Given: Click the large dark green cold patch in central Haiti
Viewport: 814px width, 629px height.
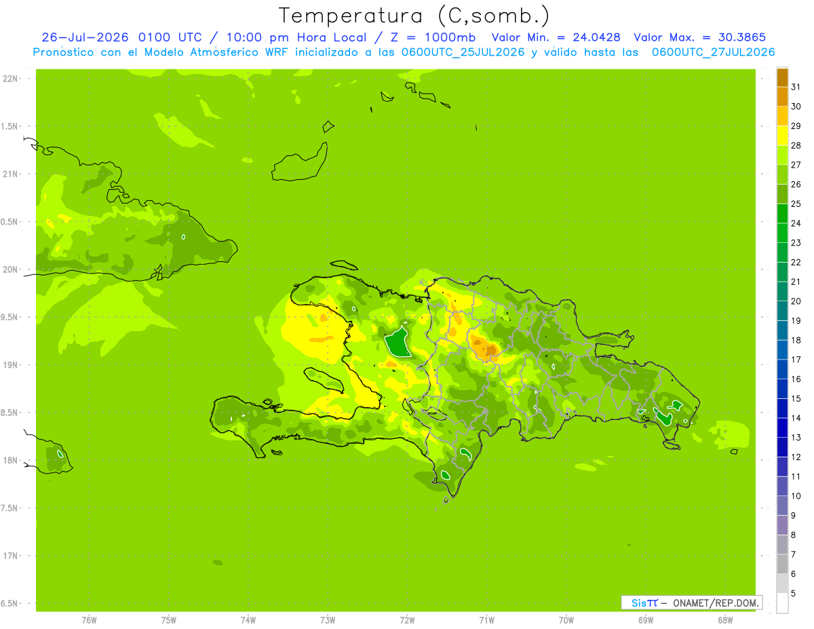Looking at the screenshot, I should [x=398, y=344].
